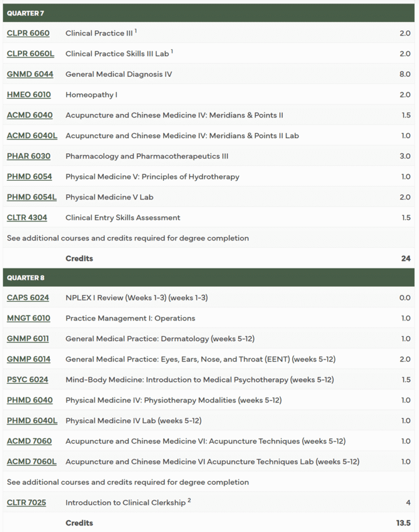
Task: Open the ACMD 7060L lab link
Action: pos(32,462)
